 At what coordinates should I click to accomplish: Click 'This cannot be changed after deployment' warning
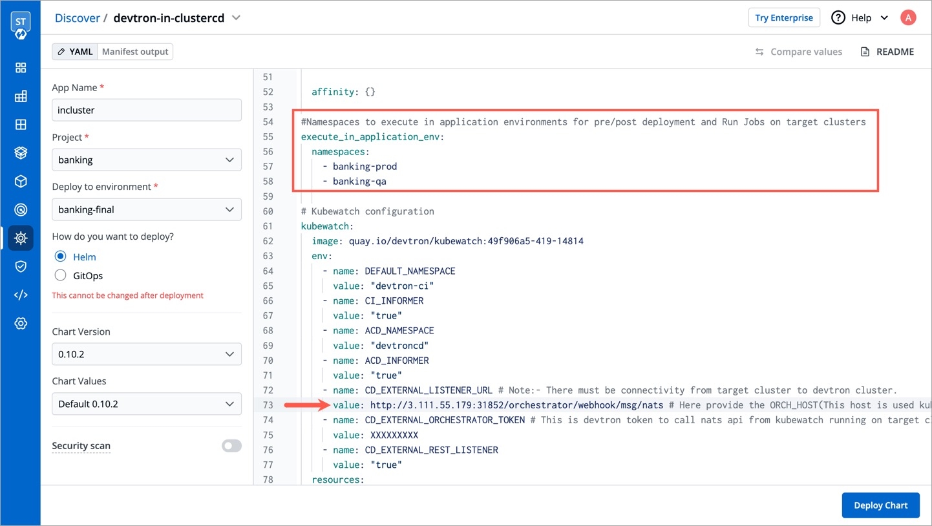click(x=128, y=295)
